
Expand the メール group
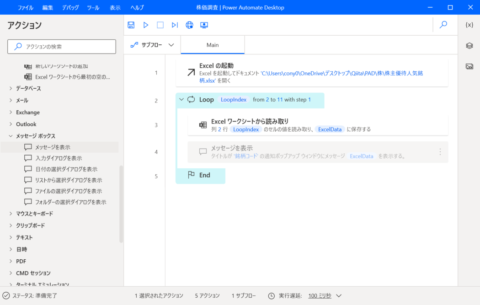point(11,101)
